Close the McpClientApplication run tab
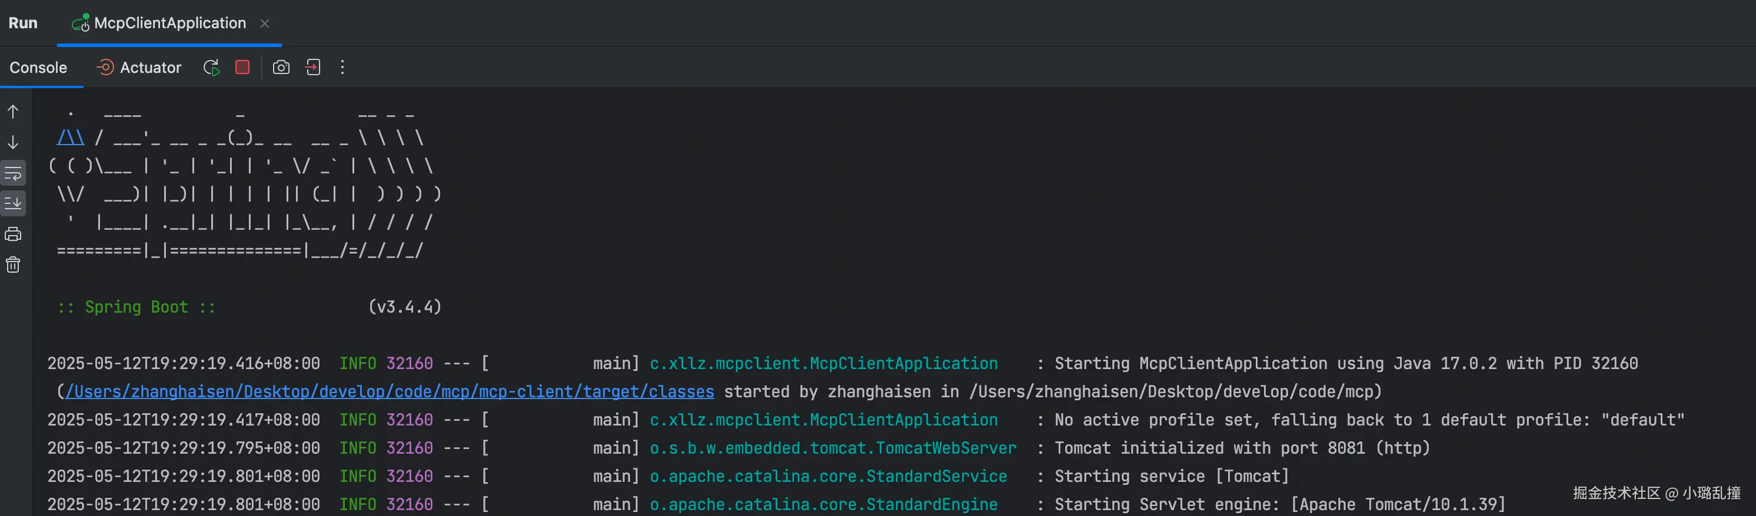1756x516 pixels. point(265,23)
